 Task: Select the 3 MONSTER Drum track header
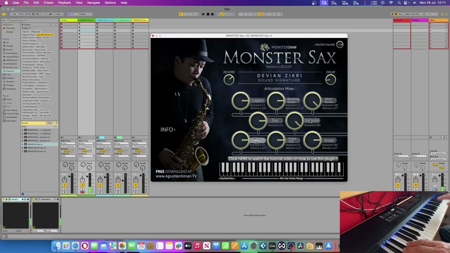tap(104, 20)
